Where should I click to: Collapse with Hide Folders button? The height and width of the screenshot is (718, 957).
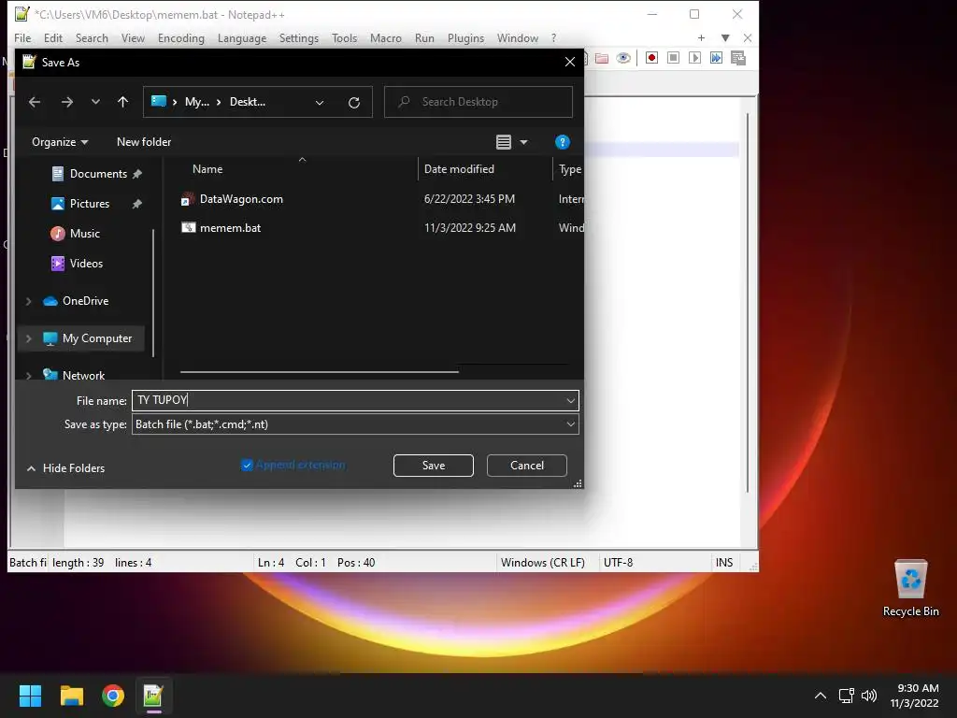coord(66,468)
